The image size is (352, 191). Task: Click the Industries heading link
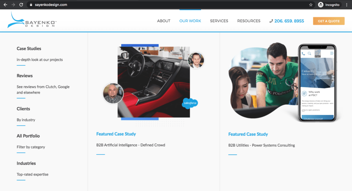click(x=26, y=163)
